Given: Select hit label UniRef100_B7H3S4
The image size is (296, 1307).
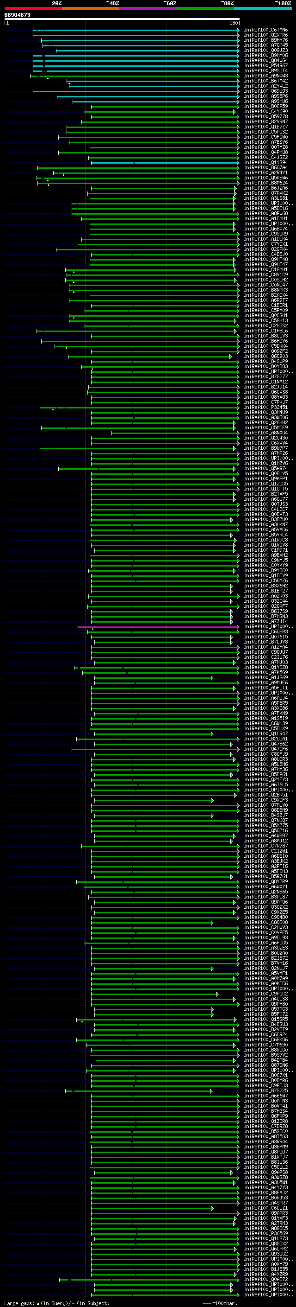Looking at the screenshot, I should [x=265, y=1111].
